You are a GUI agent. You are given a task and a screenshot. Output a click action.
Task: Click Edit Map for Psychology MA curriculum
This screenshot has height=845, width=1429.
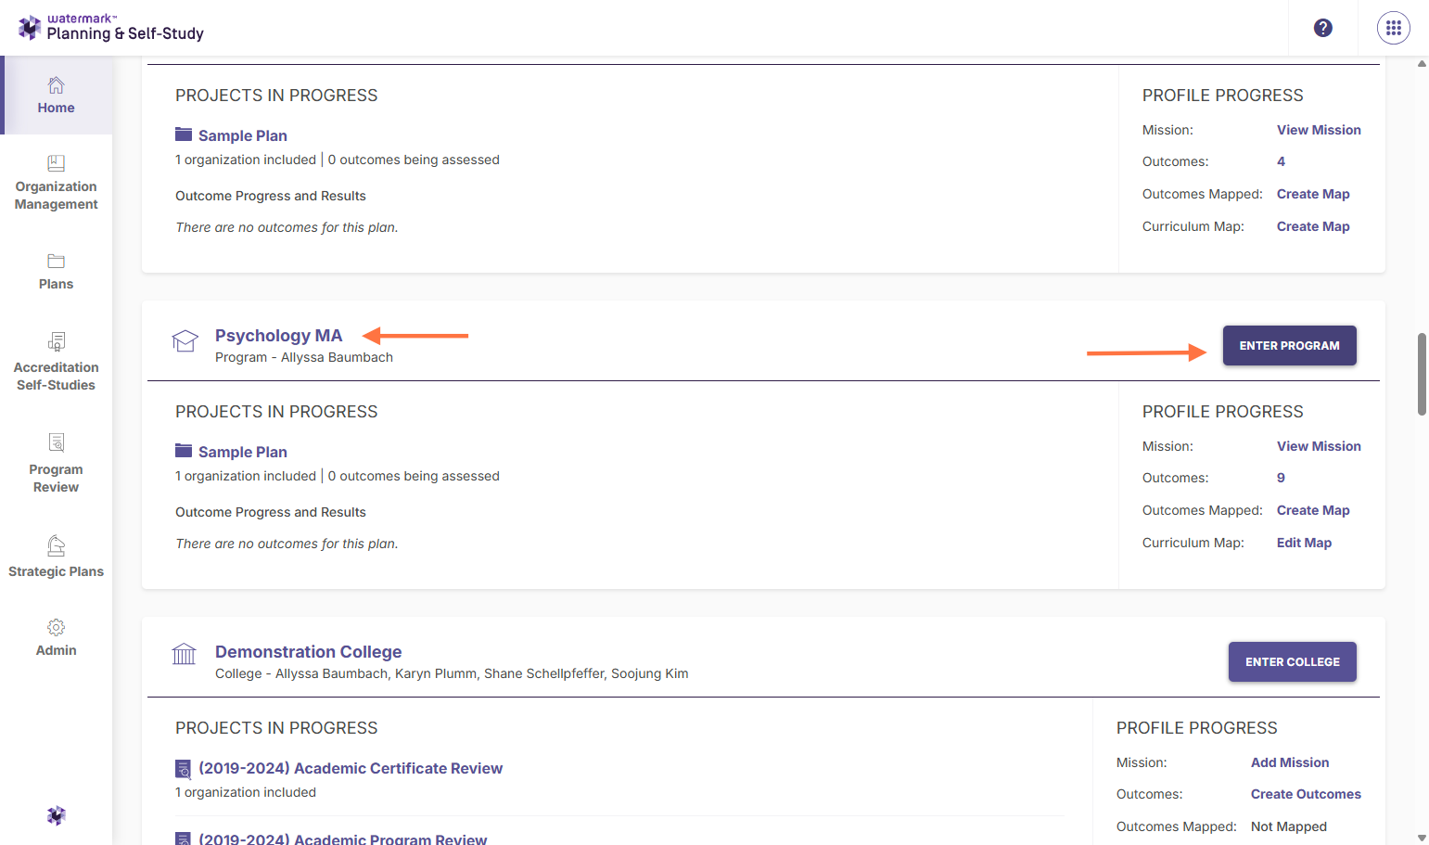tap(1304, 543)
